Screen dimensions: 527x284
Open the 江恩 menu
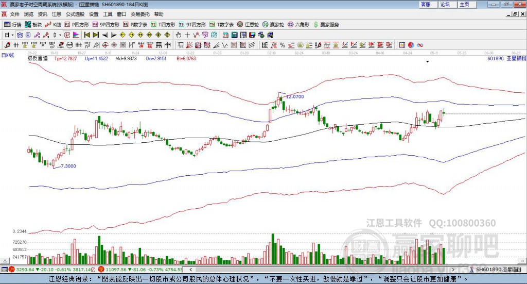[x=57, y=14]
